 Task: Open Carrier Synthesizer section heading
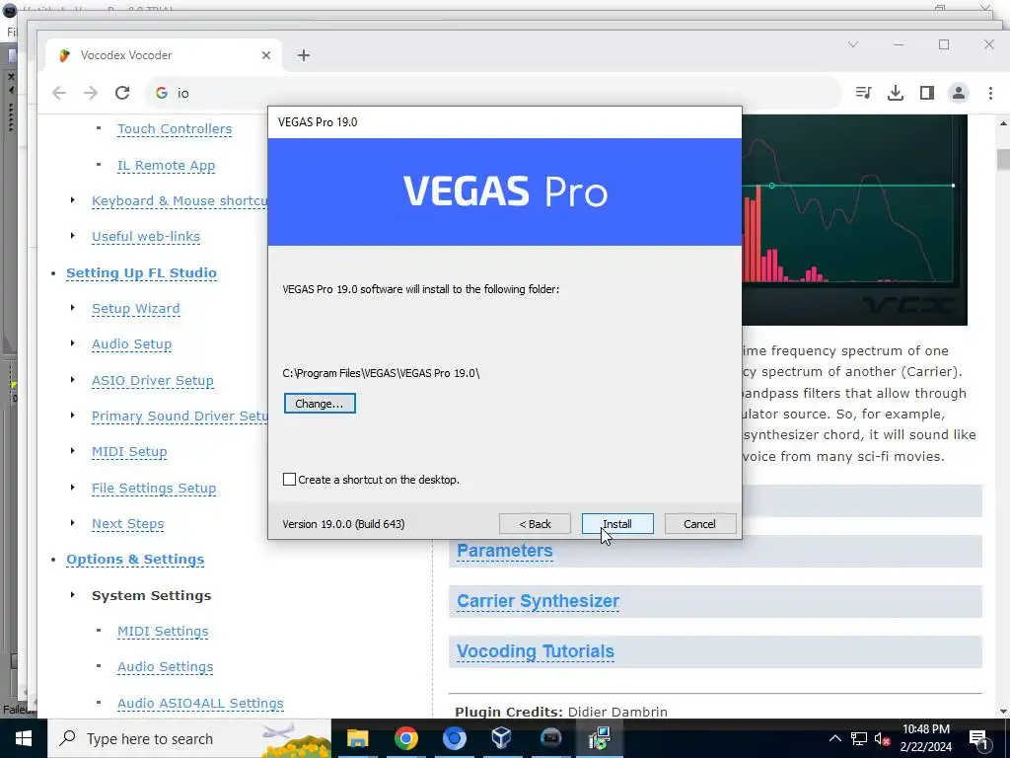pyautogui.click(x=539, y=601)
